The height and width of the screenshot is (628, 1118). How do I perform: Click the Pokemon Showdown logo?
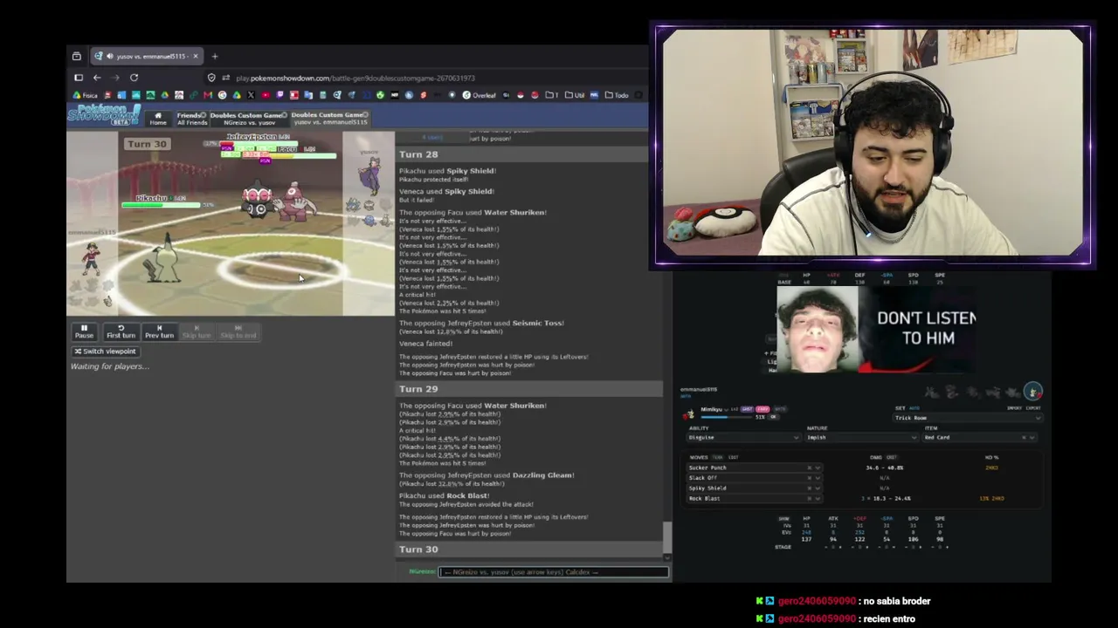tap(104, 114)
